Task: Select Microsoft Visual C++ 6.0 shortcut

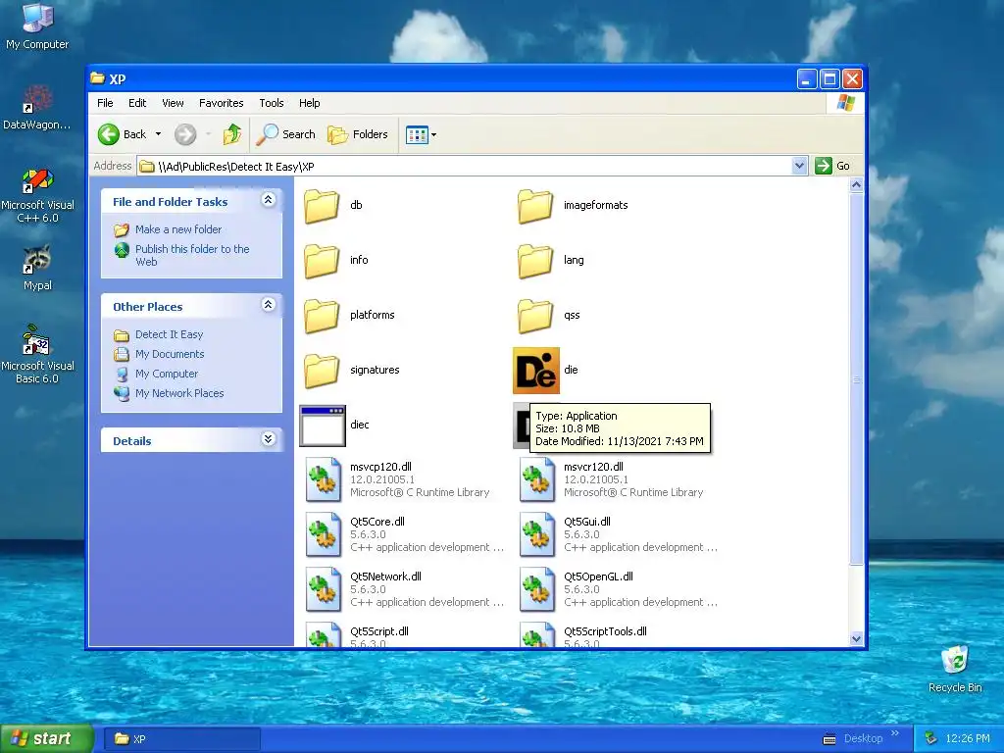Action: pyautogui.click(x=37, y=196)
